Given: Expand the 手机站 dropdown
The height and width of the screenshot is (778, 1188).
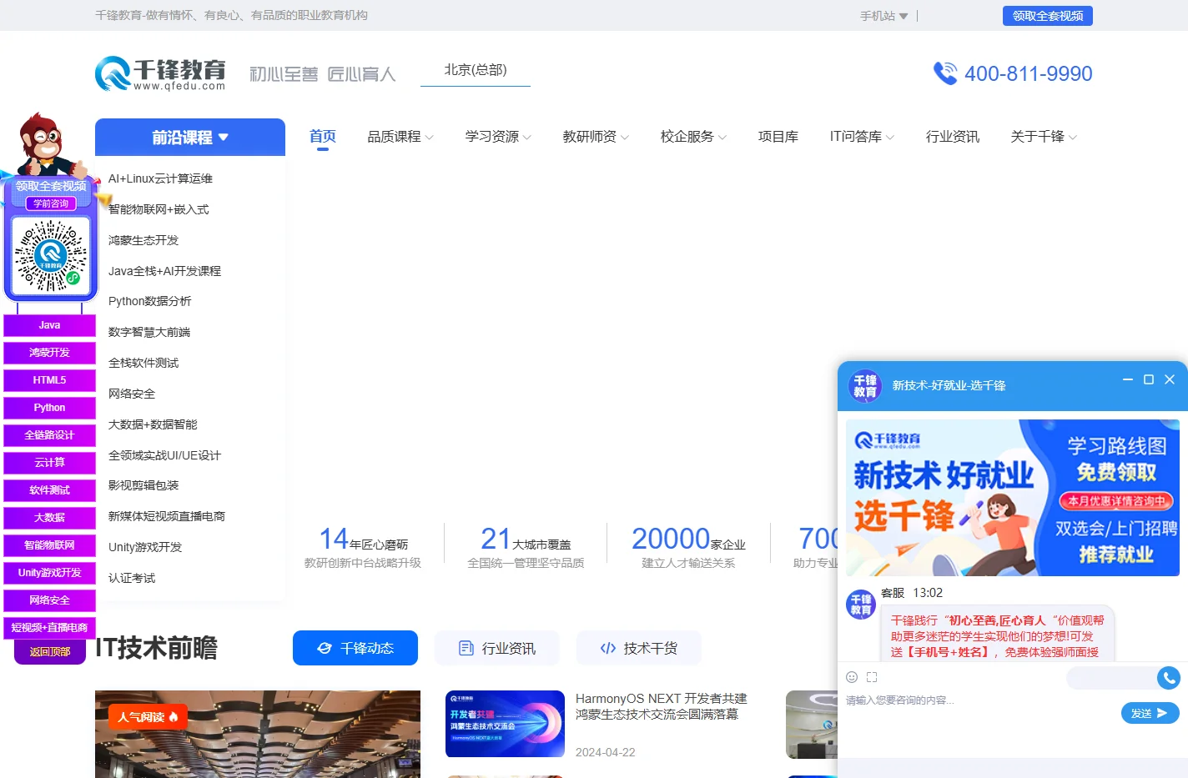Looking at the screenshot, I should tap(884, 16).
